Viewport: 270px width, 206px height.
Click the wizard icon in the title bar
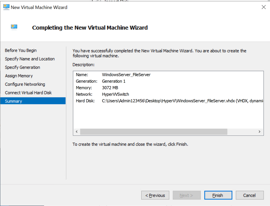(x=6, y=7)
